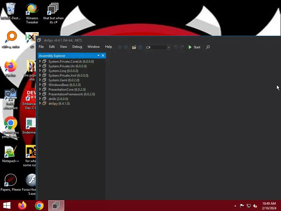Open the Window menu
This screenshot has width=281, height=211.
pyautogui.click(x=94, y=47)
